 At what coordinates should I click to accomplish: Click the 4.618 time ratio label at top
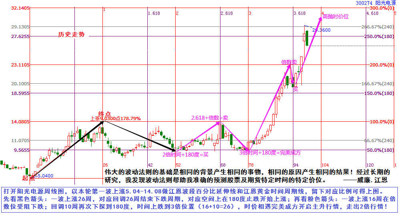point(372,14)
